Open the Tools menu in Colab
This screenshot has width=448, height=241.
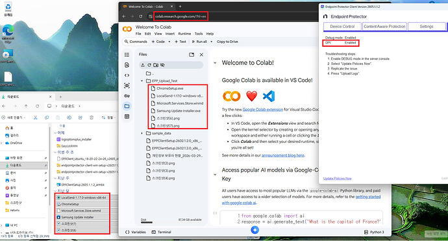point(199,34)
